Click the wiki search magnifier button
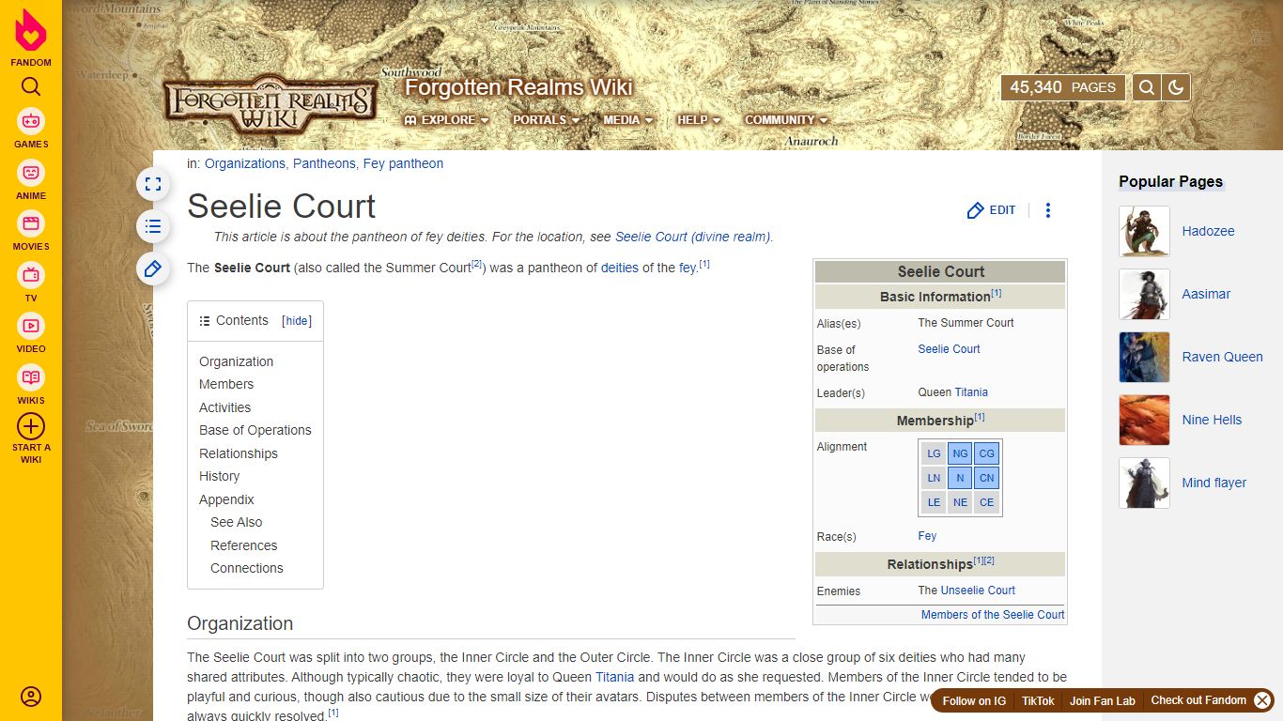The width and height of the screenshot is (1283, 721). pyautogui.click(x=1146, y=87)
